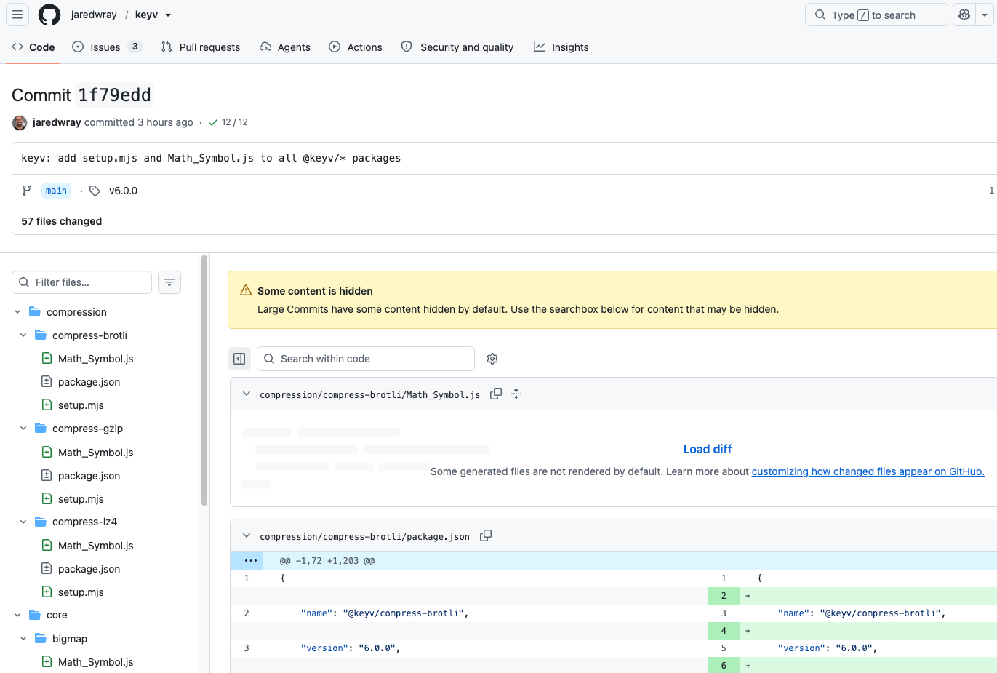Copy the Math_Symbol.js file path
997x673 pixels.
click(x=496, y=394)
